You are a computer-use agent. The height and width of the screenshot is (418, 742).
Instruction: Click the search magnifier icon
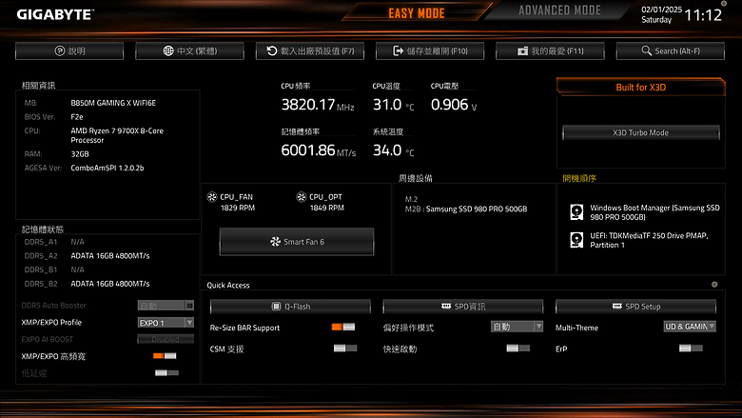(647, 50)
